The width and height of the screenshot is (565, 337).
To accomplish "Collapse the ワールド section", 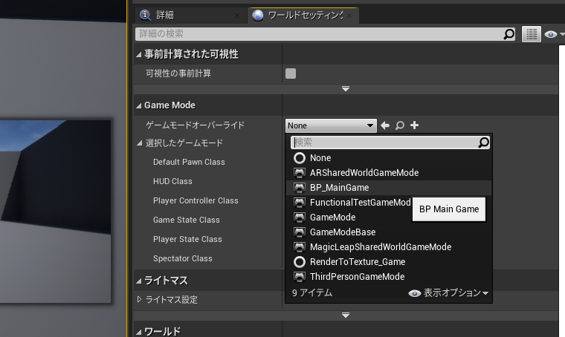I will [x=139, y=332].
